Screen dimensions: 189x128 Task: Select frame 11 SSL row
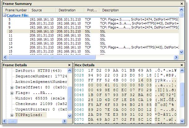[93, 35]
